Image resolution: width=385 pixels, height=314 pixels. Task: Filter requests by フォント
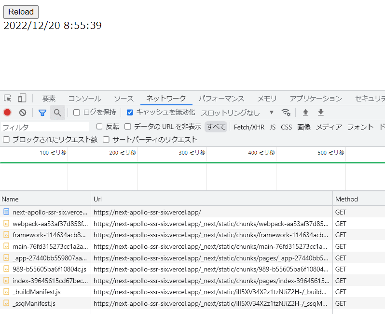[360, 127]
